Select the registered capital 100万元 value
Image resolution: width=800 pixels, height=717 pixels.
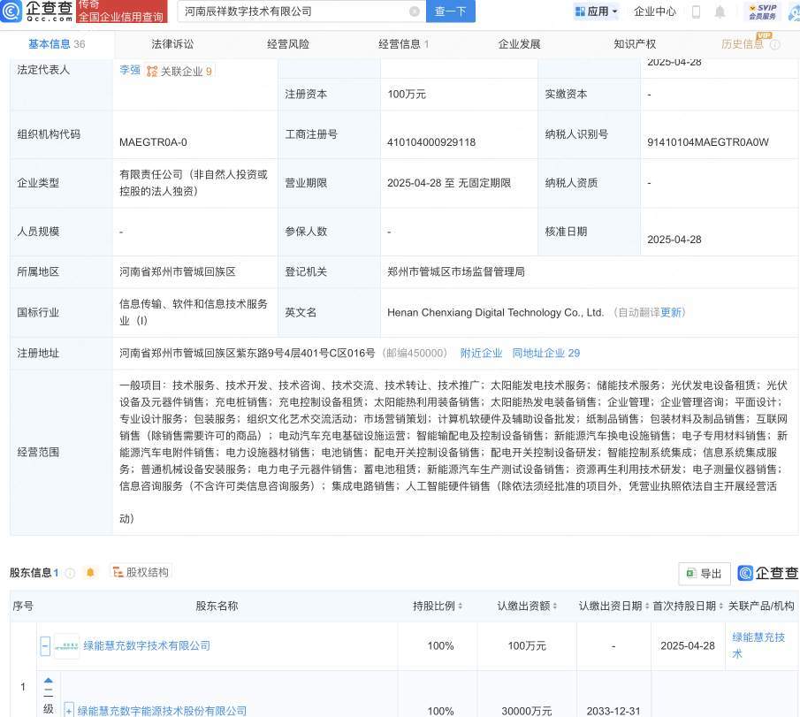(x=406, y=95)
